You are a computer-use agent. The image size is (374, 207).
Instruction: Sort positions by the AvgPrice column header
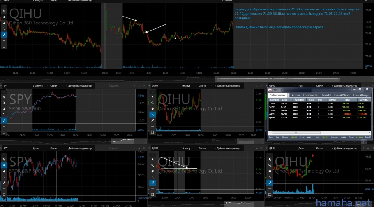pos(299,100)
